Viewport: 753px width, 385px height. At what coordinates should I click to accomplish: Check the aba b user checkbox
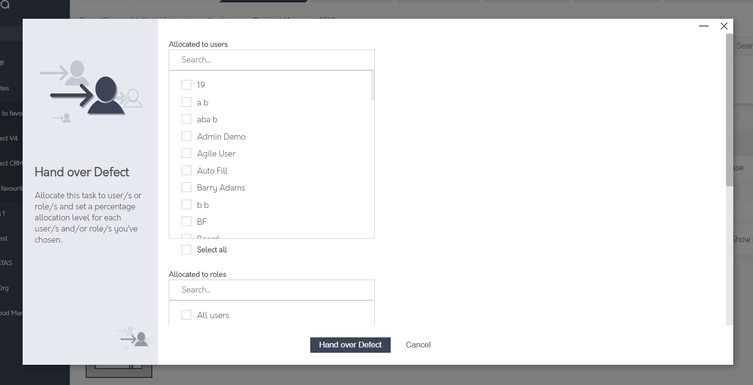[186, 119]
